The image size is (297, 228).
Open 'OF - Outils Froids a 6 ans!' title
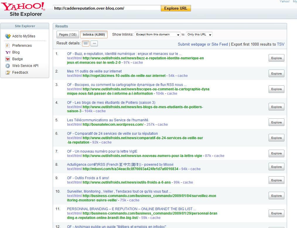(88, 178)
